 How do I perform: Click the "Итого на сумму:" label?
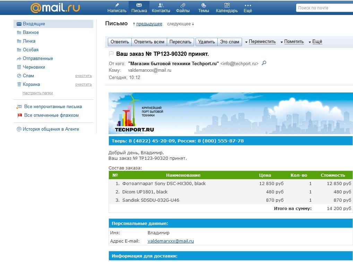pyautogui.click(x=293, y=209)
